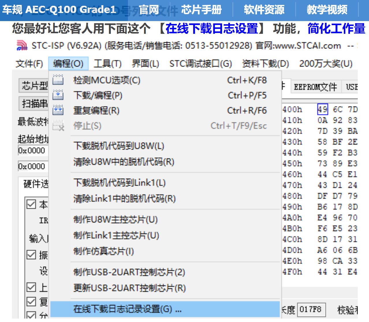The width and height of the screenshot is (369, 322).
Task: Choose 下载脱机代码到U8W(L)
Action: (165, 146)
